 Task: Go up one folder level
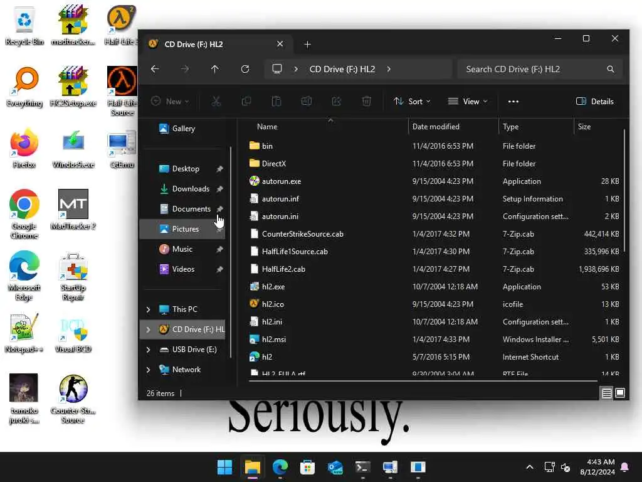pos(214,69)
